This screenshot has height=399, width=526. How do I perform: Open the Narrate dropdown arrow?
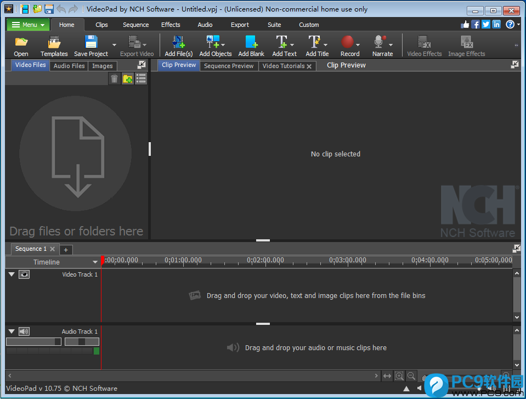[391, 45]
